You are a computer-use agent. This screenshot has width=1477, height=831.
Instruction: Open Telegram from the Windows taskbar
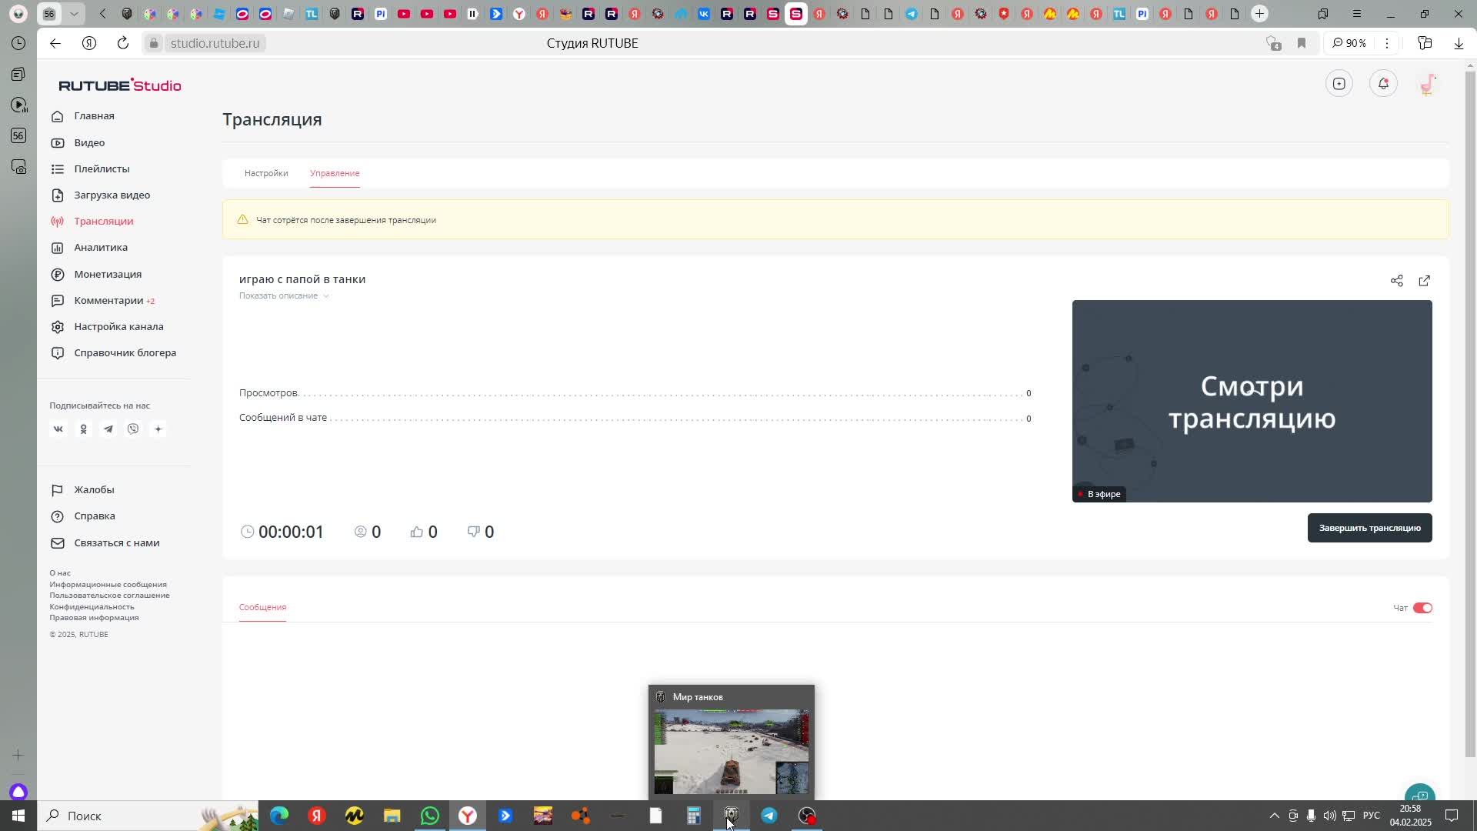(769, 816)
